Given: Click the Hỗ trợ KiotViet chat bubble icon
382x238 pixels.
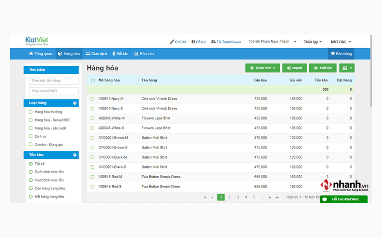Looking at the screenshot, I should [x=325, y=199].
